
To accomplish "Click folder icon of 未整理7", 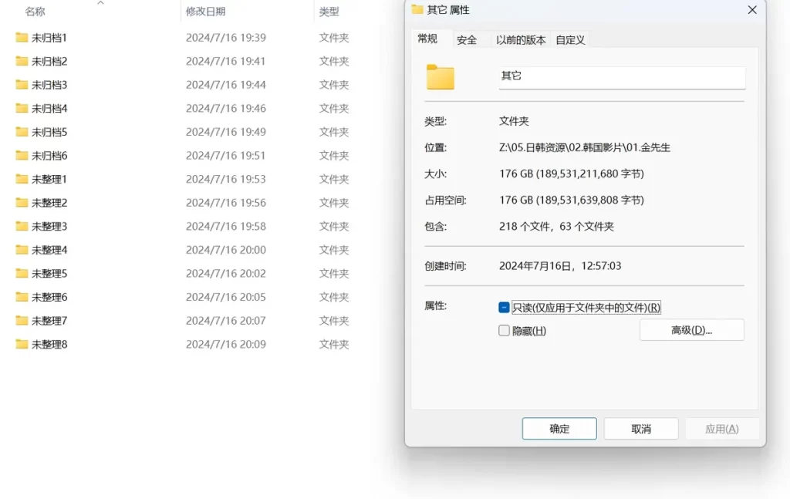I will tap(22, 320).
